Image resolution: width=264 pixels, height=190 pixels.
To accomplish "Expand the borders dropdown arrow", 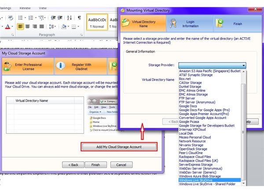I will pyautogui.click(x=78, y=26).
